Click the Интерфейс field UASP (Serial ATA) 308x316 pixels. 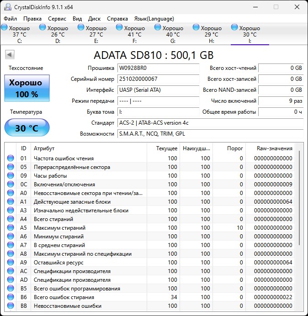pyautogui.click(x=158, y=90)
